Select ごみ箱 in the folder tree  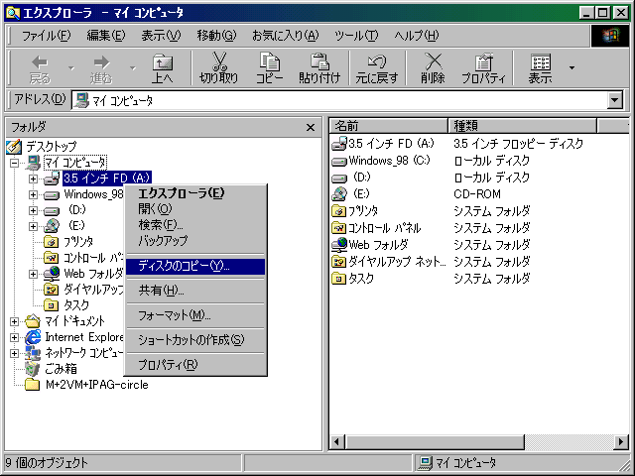pyautogui.click(x=61, y=369)
